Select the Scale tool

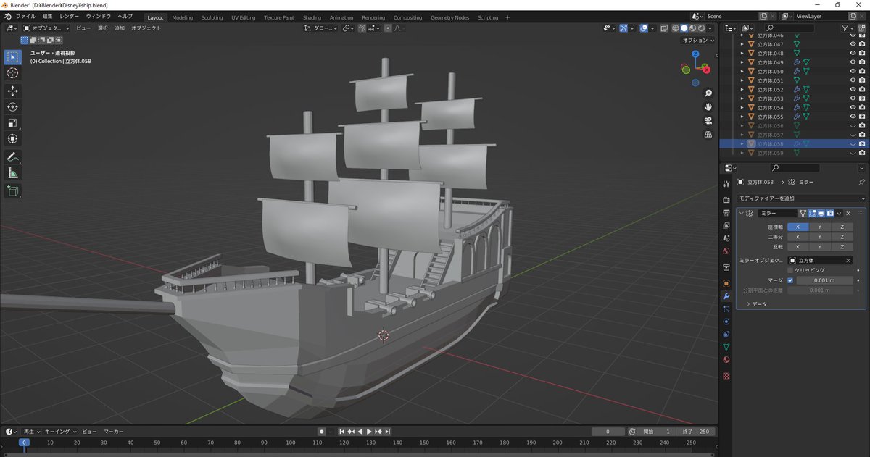coord(13,122)
